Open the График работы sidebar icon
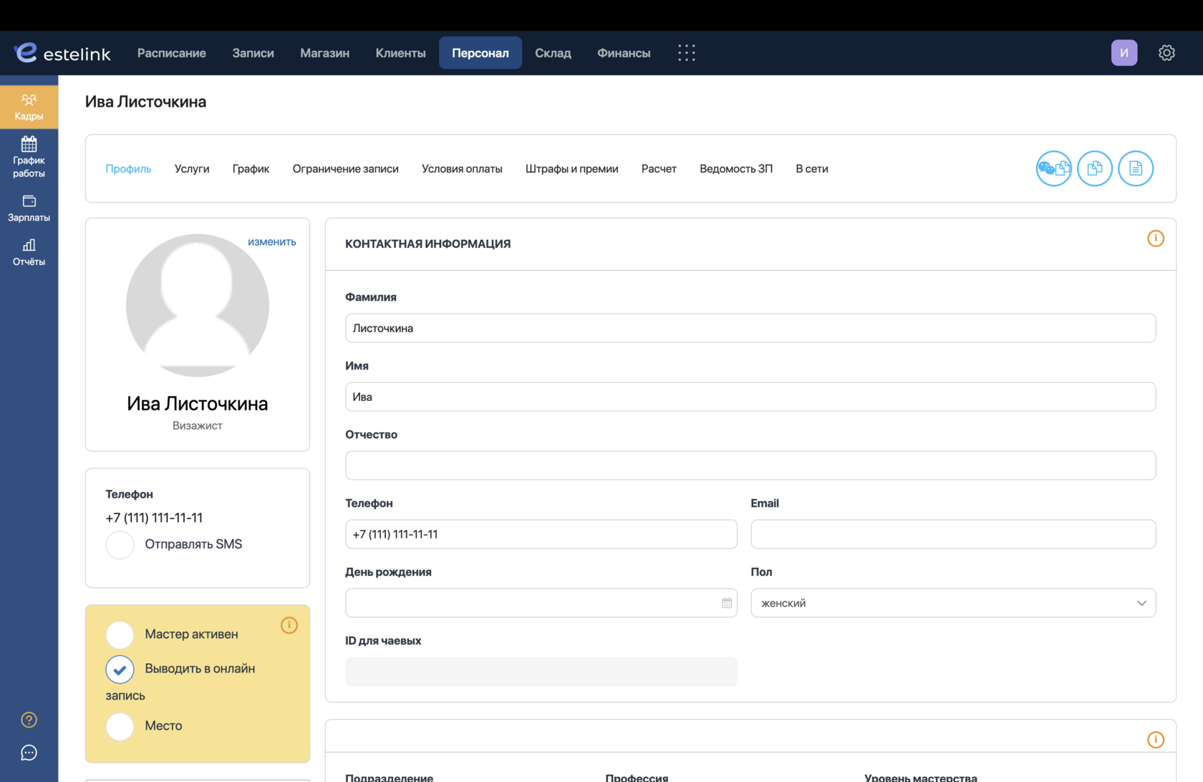The height and width of the screenshot is (782, 1203). point(29,157)
